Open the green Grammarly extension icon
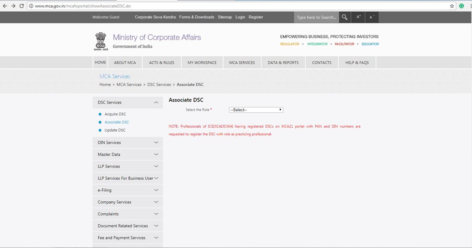This screenshot has width=472, height=248. pyautogui.click(x=462, y=6)
